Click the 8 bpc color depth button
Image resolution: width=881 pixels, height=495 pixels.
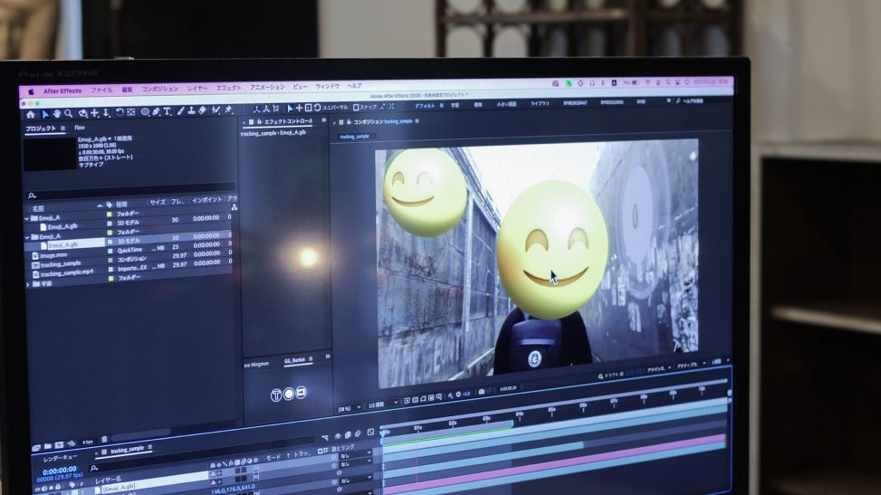tap(88, 443)
